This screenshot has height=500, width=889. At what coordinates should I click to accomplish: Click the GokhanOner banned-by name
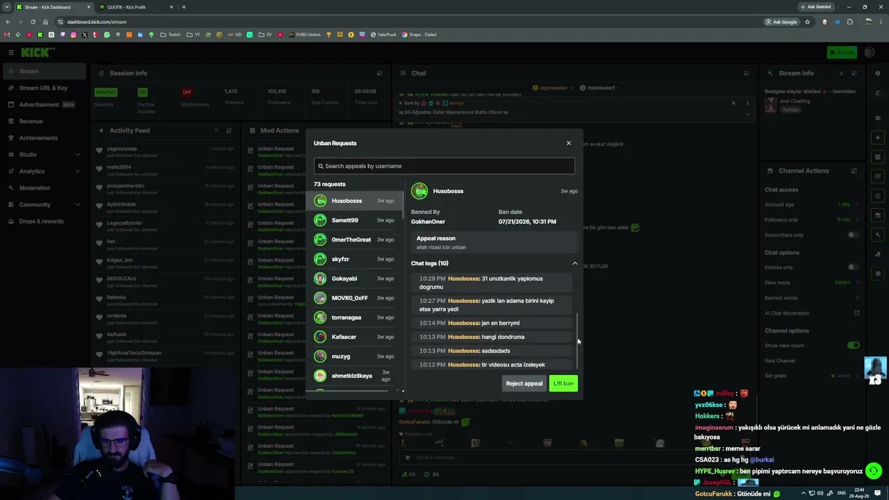click(x=428, y=222)
